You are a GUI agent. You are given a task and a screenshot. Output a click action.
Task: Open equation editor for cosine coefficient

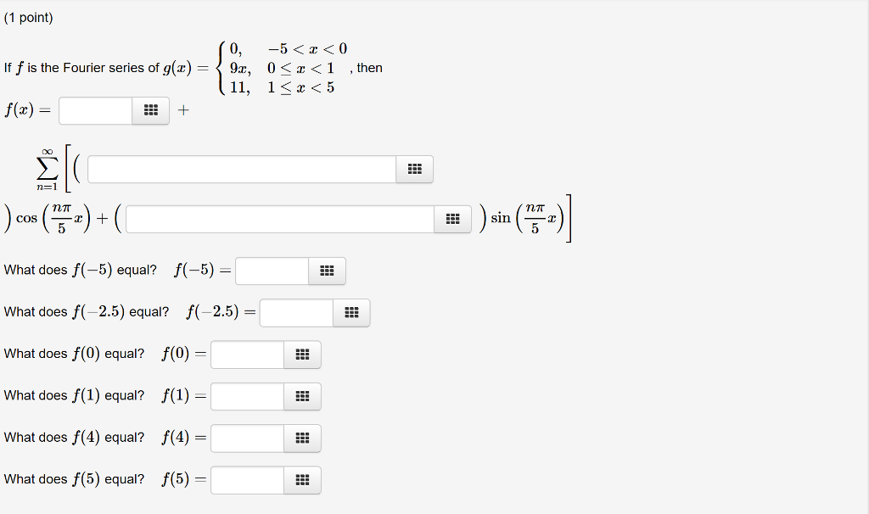pos(414,169)
